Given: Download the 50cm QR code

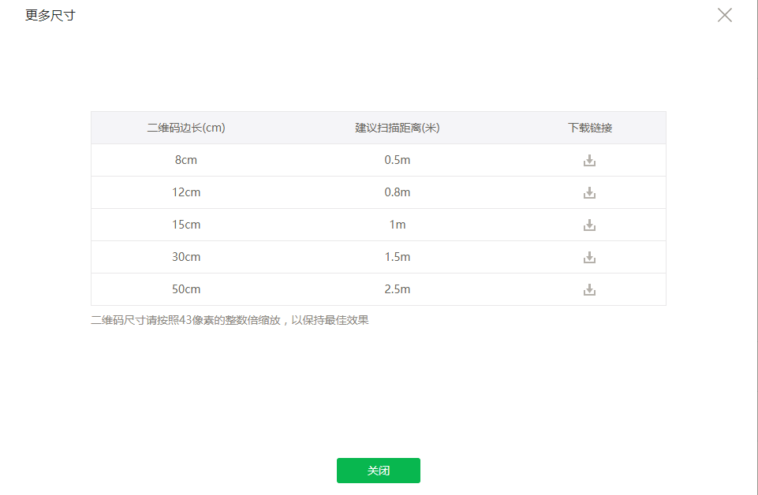Looking at the screenshot, I should tap(589, 290).
